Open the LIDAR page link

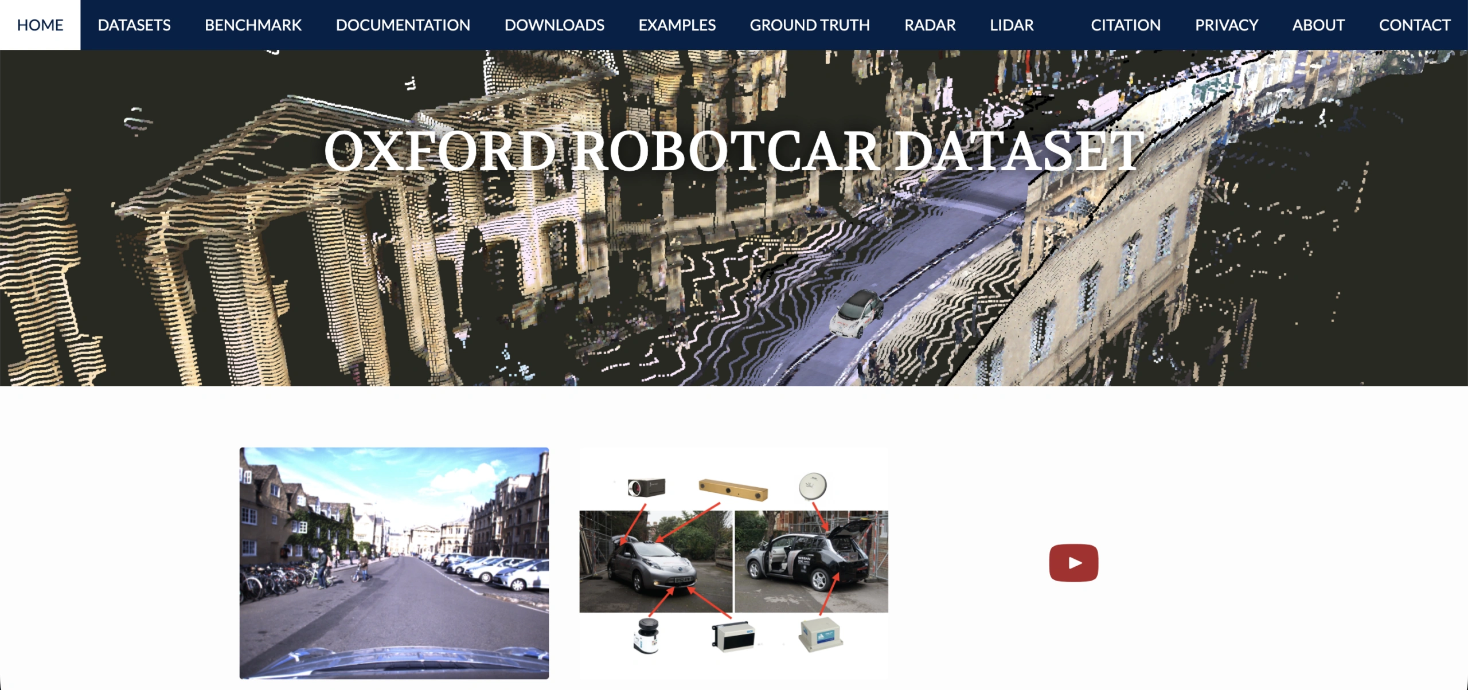[x=1012, y=25]
